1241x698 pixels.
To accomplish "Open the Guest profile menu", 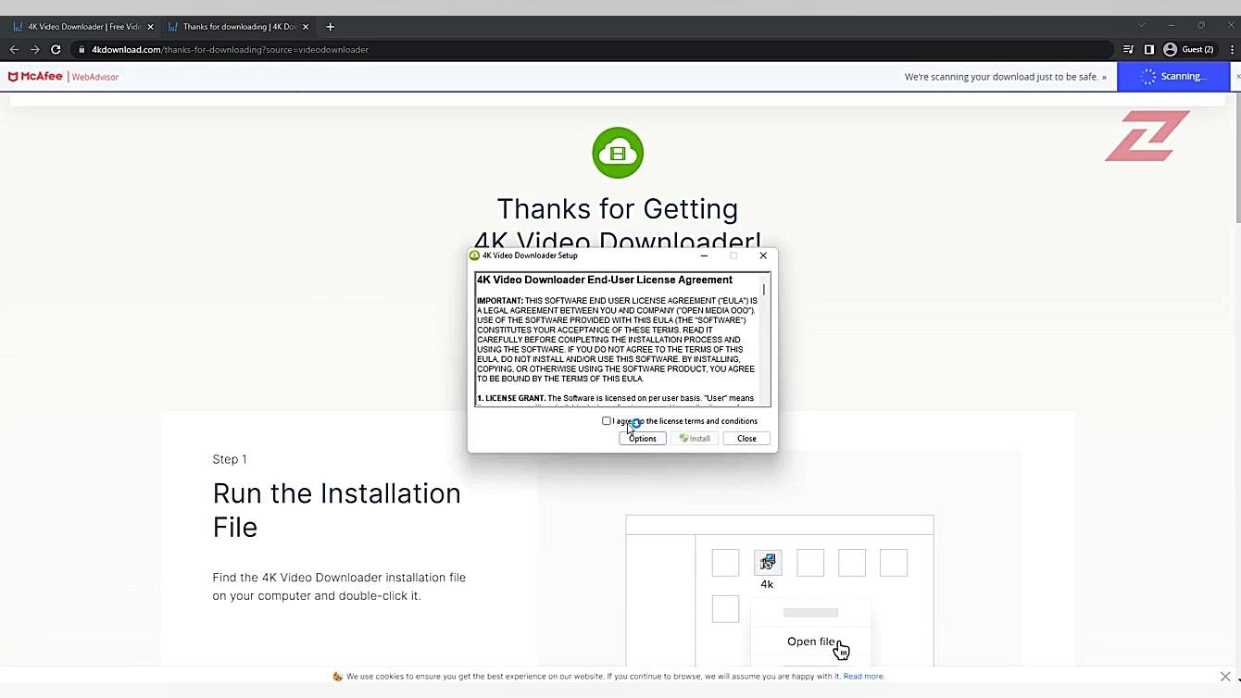I will pyautogui.click(x=1189, y=50).
